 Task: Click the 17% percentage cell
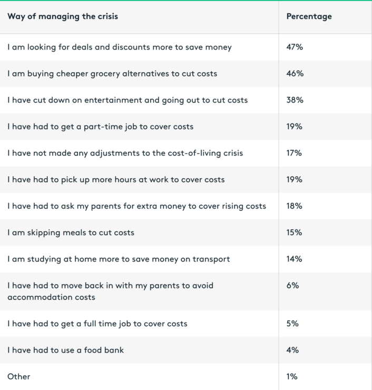294,153
